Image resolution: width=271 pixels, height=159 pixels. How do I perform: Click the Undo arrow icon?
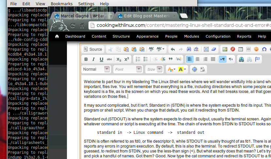tap(173, 49)
